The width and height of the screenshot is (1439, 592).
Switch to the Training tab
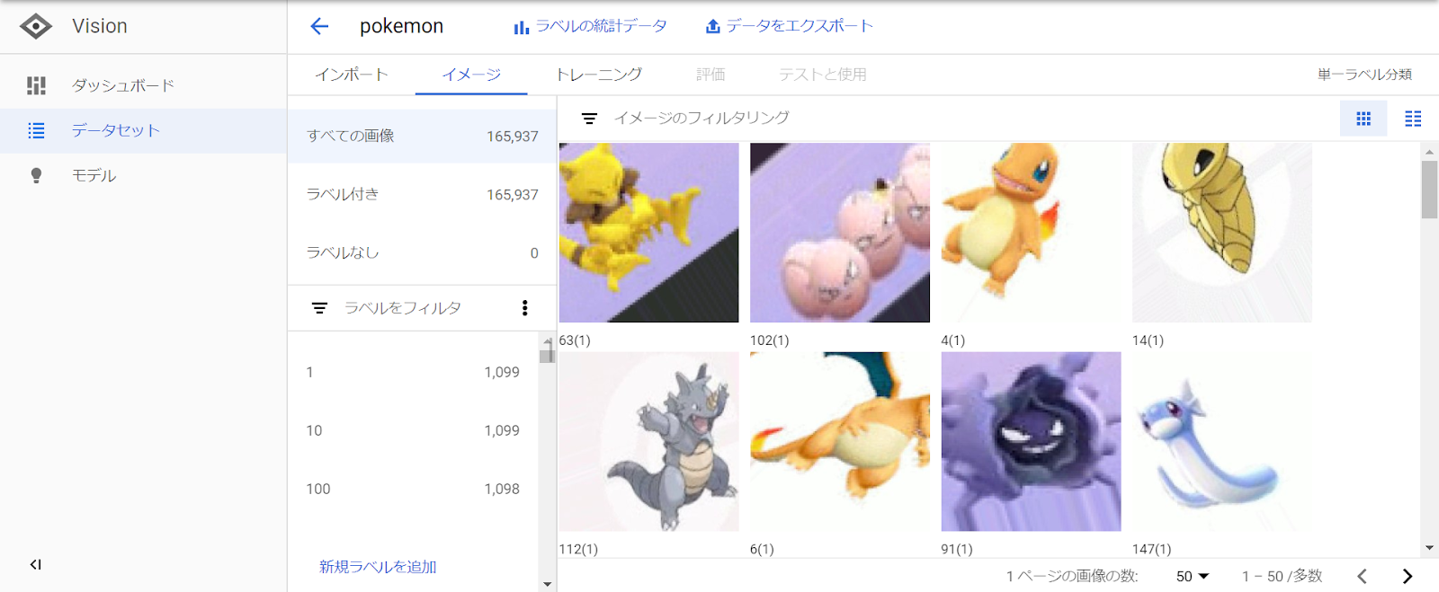598,75
